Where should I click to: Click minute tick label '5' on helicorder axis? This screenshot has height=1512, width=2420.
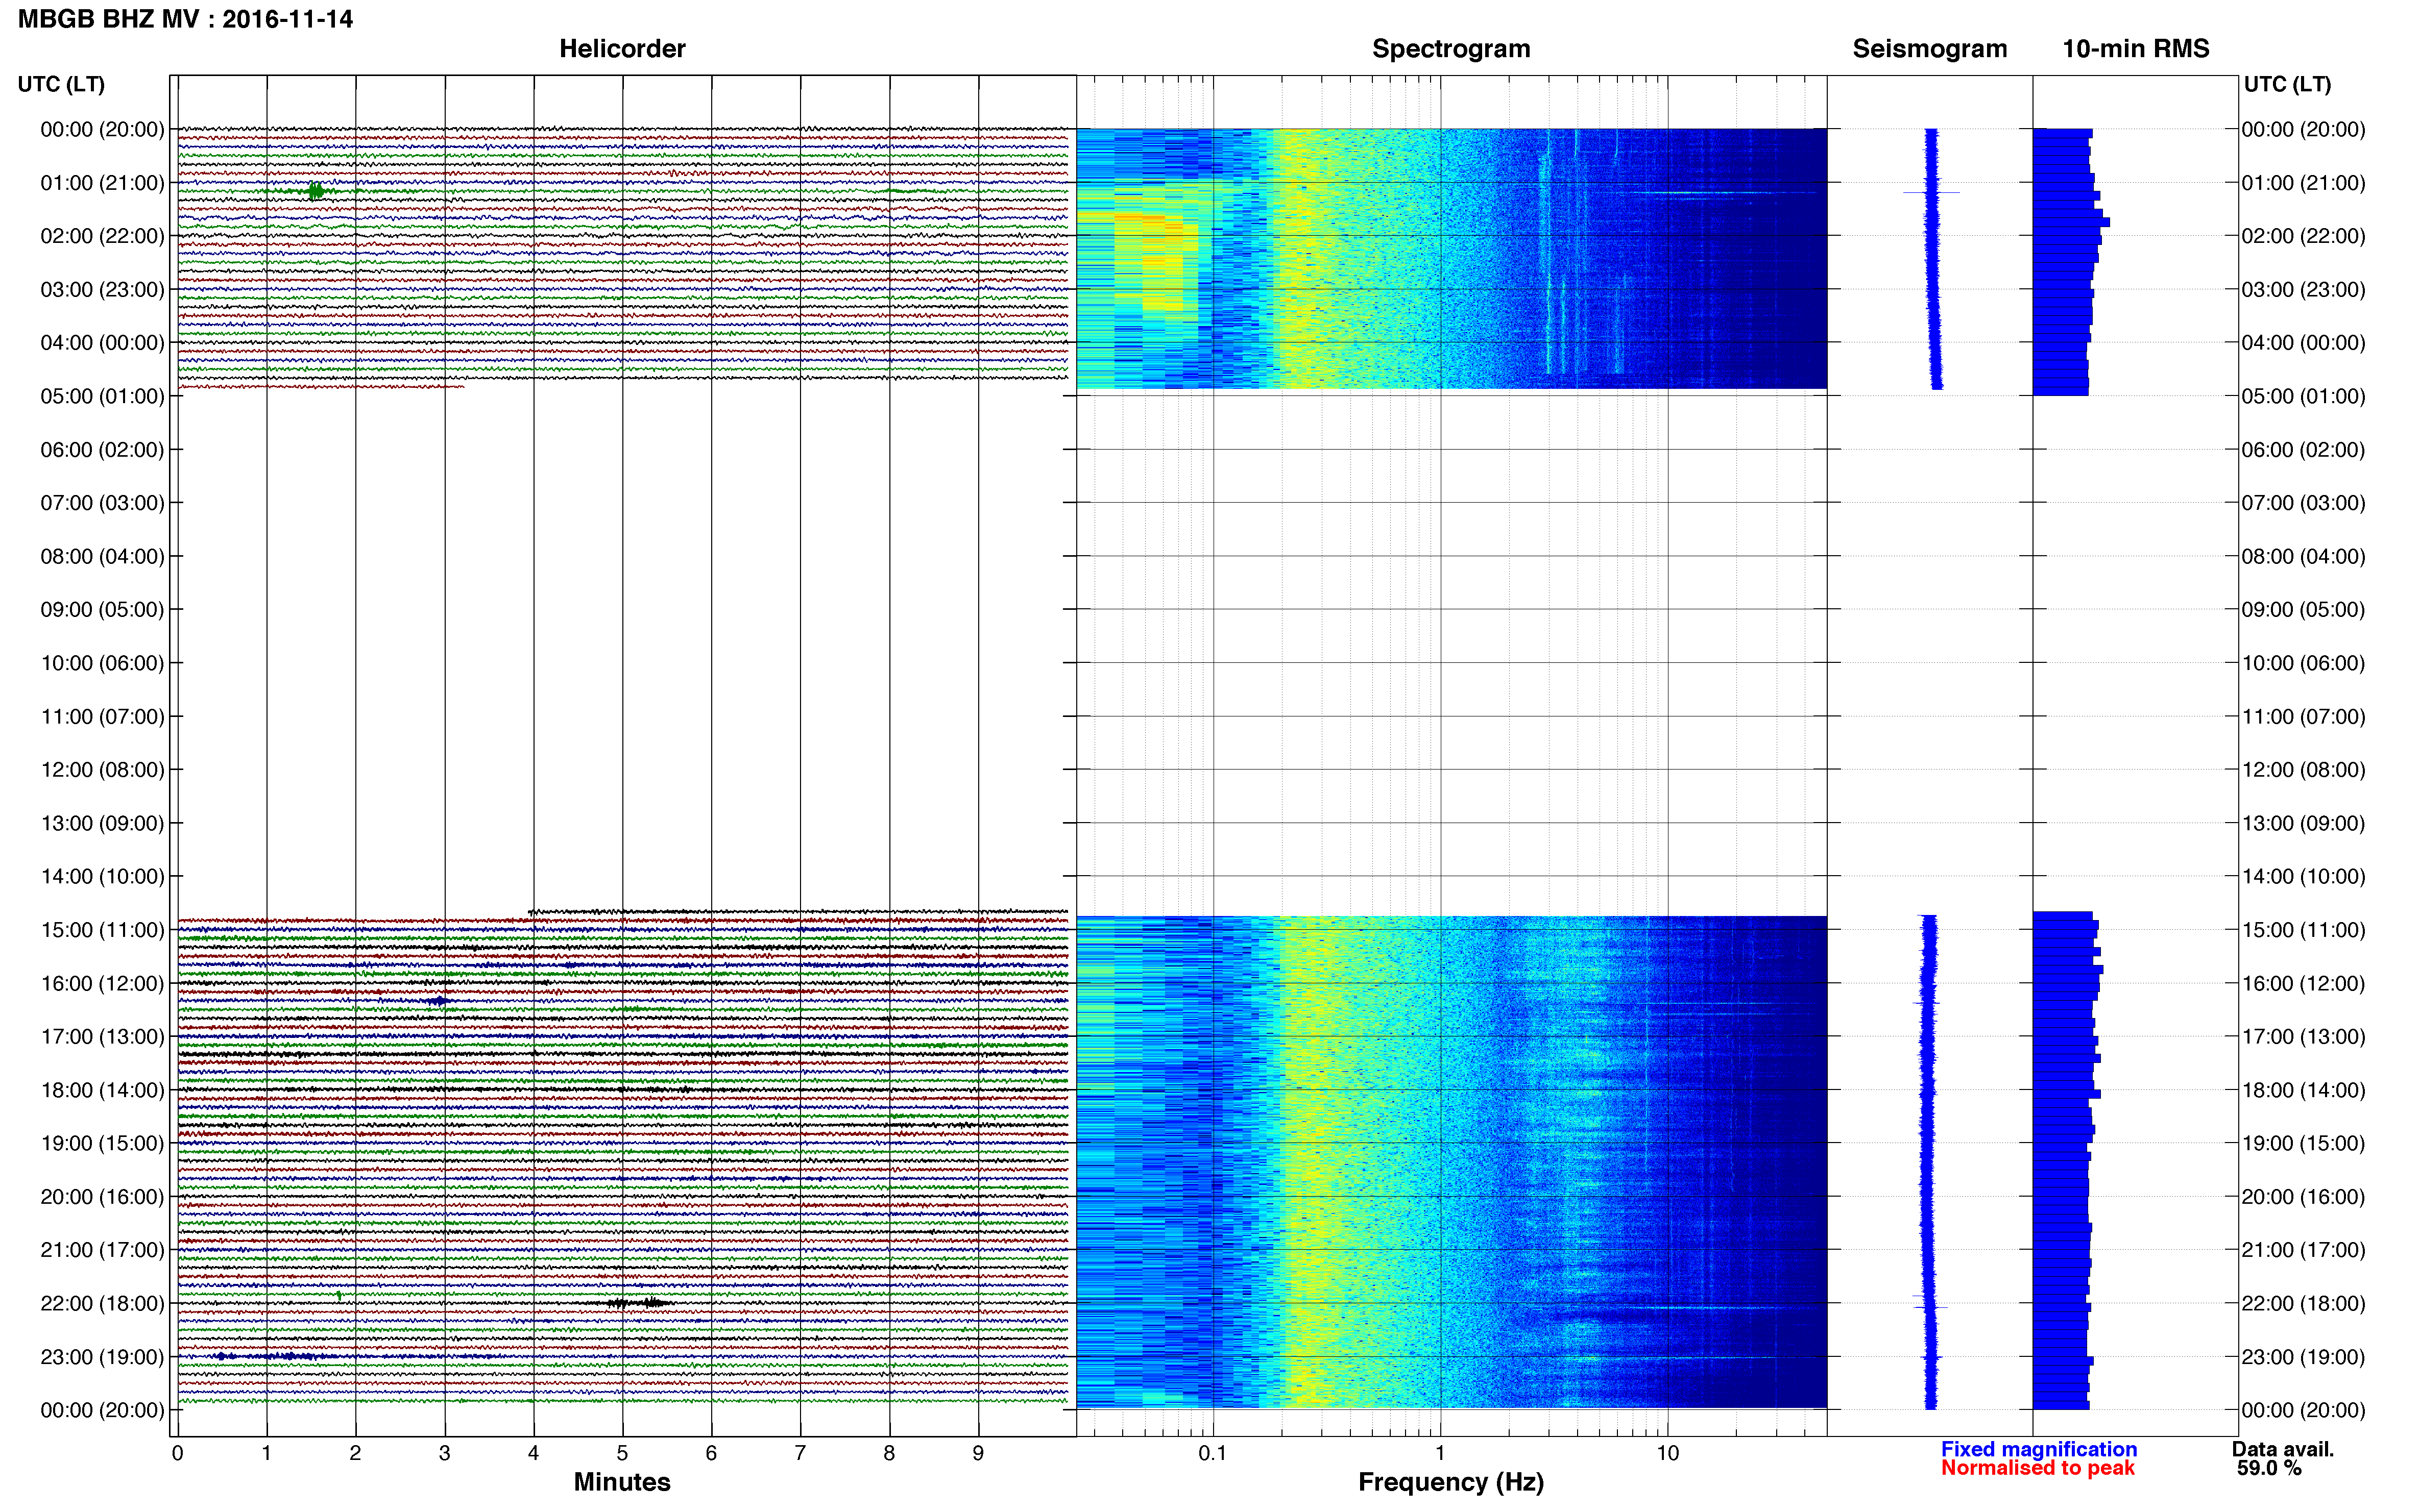622,1453
